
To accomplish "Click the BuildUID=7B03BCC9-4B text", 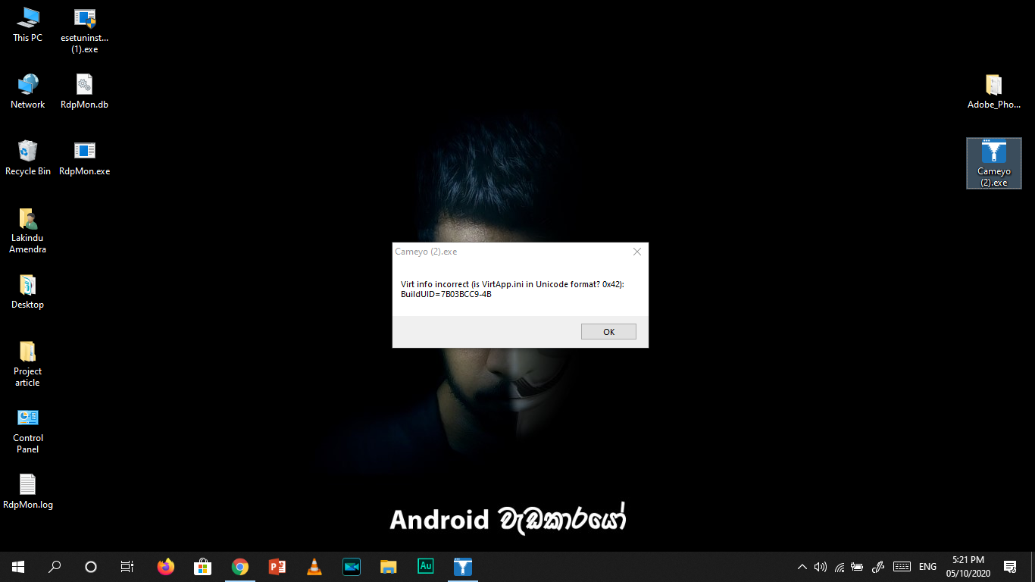I will pyautogui.click(x=446, y=294).
